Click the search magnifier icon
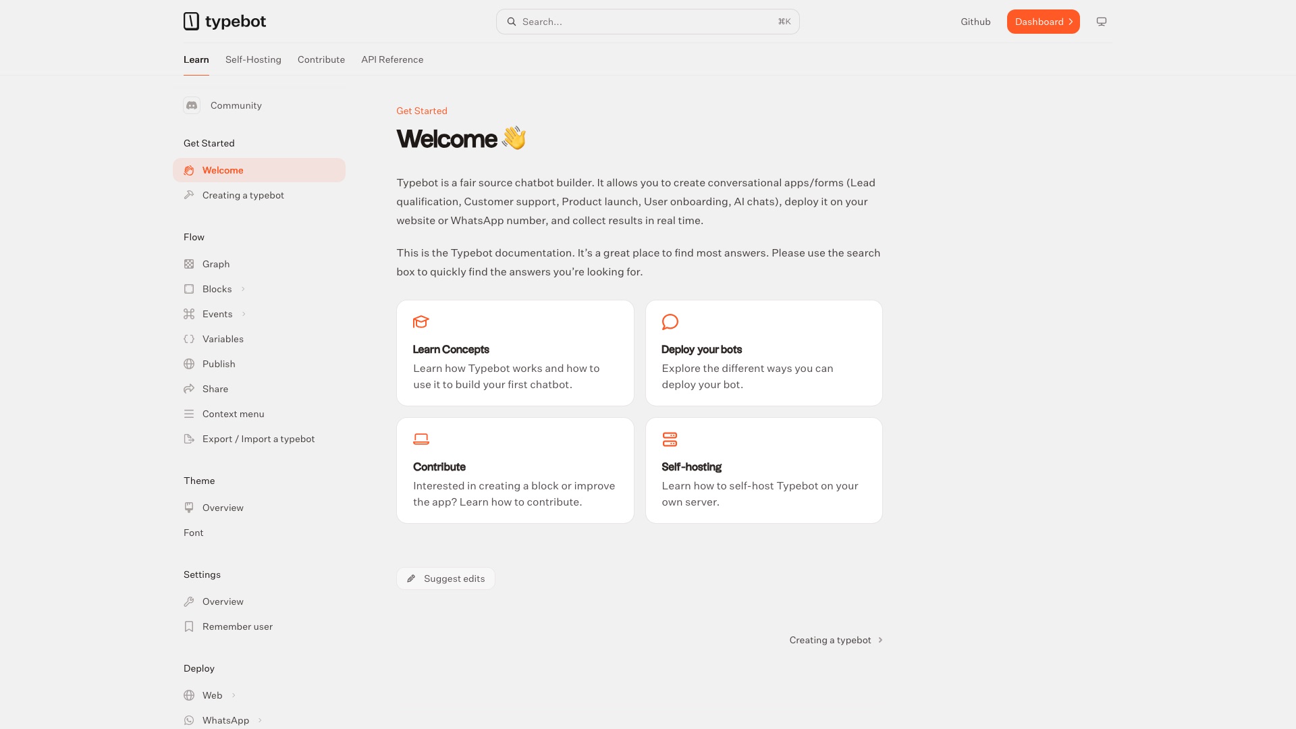This screenshot has width=1296, height=729. [x=512, y=22]
